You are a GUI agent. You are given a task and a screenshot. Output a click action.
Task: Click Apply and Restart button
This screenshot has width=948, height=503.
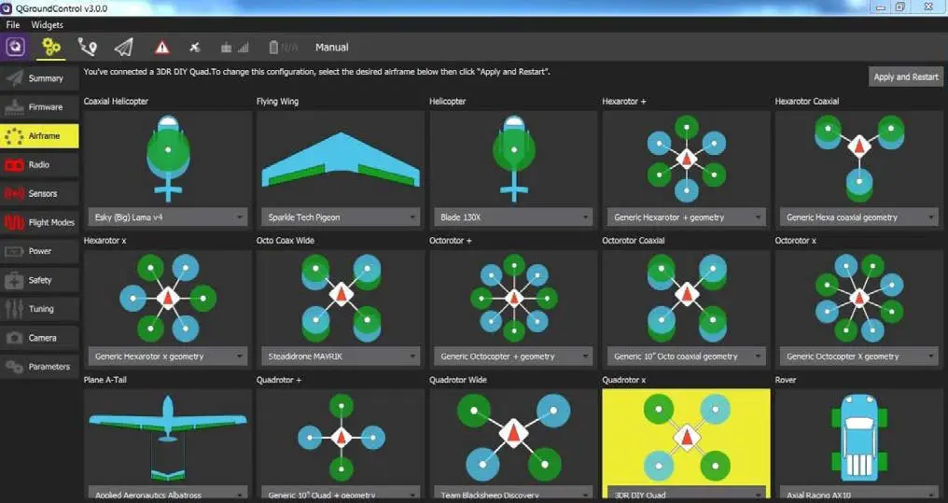(x=906, y=77)
